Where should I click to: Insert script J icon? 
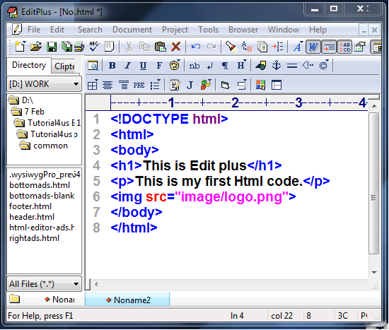pos(190,86)
